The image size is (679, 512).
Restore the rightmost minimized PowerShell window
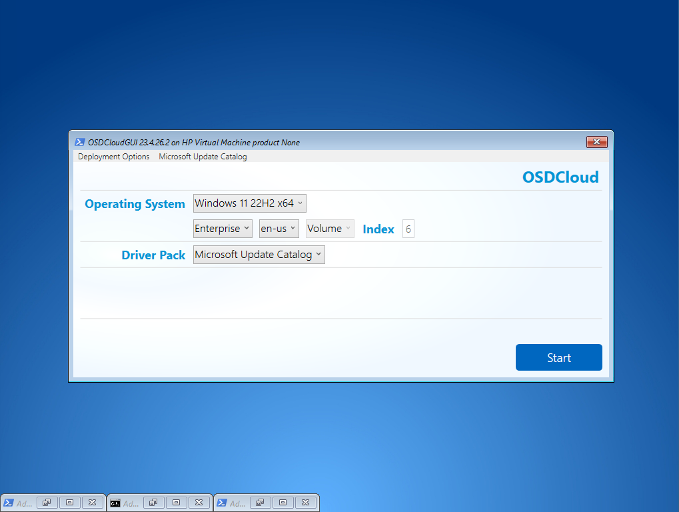pyautogui.click(x=260, y=503)
